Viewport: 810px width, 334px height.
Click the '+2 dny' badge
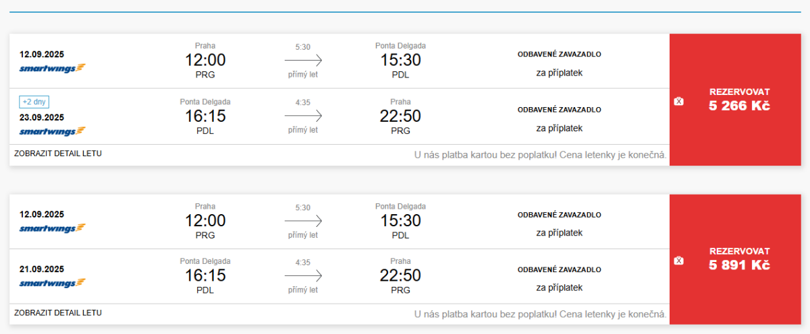34,102
